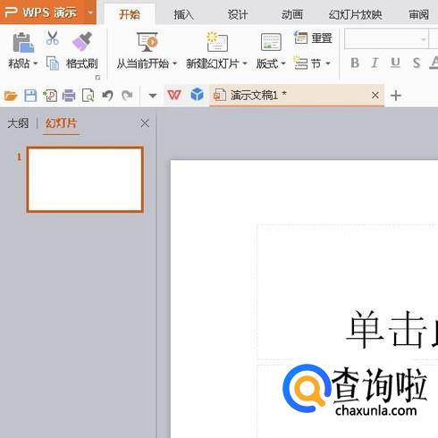The width and height of the screenshot is (438, 438).
Task: Switch to the 大纲 outline tab
Action: [18, 123]
